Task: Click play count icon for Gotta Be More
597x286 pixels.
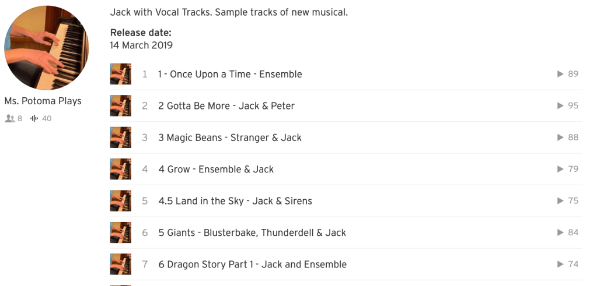Action: tap(560, 105)
